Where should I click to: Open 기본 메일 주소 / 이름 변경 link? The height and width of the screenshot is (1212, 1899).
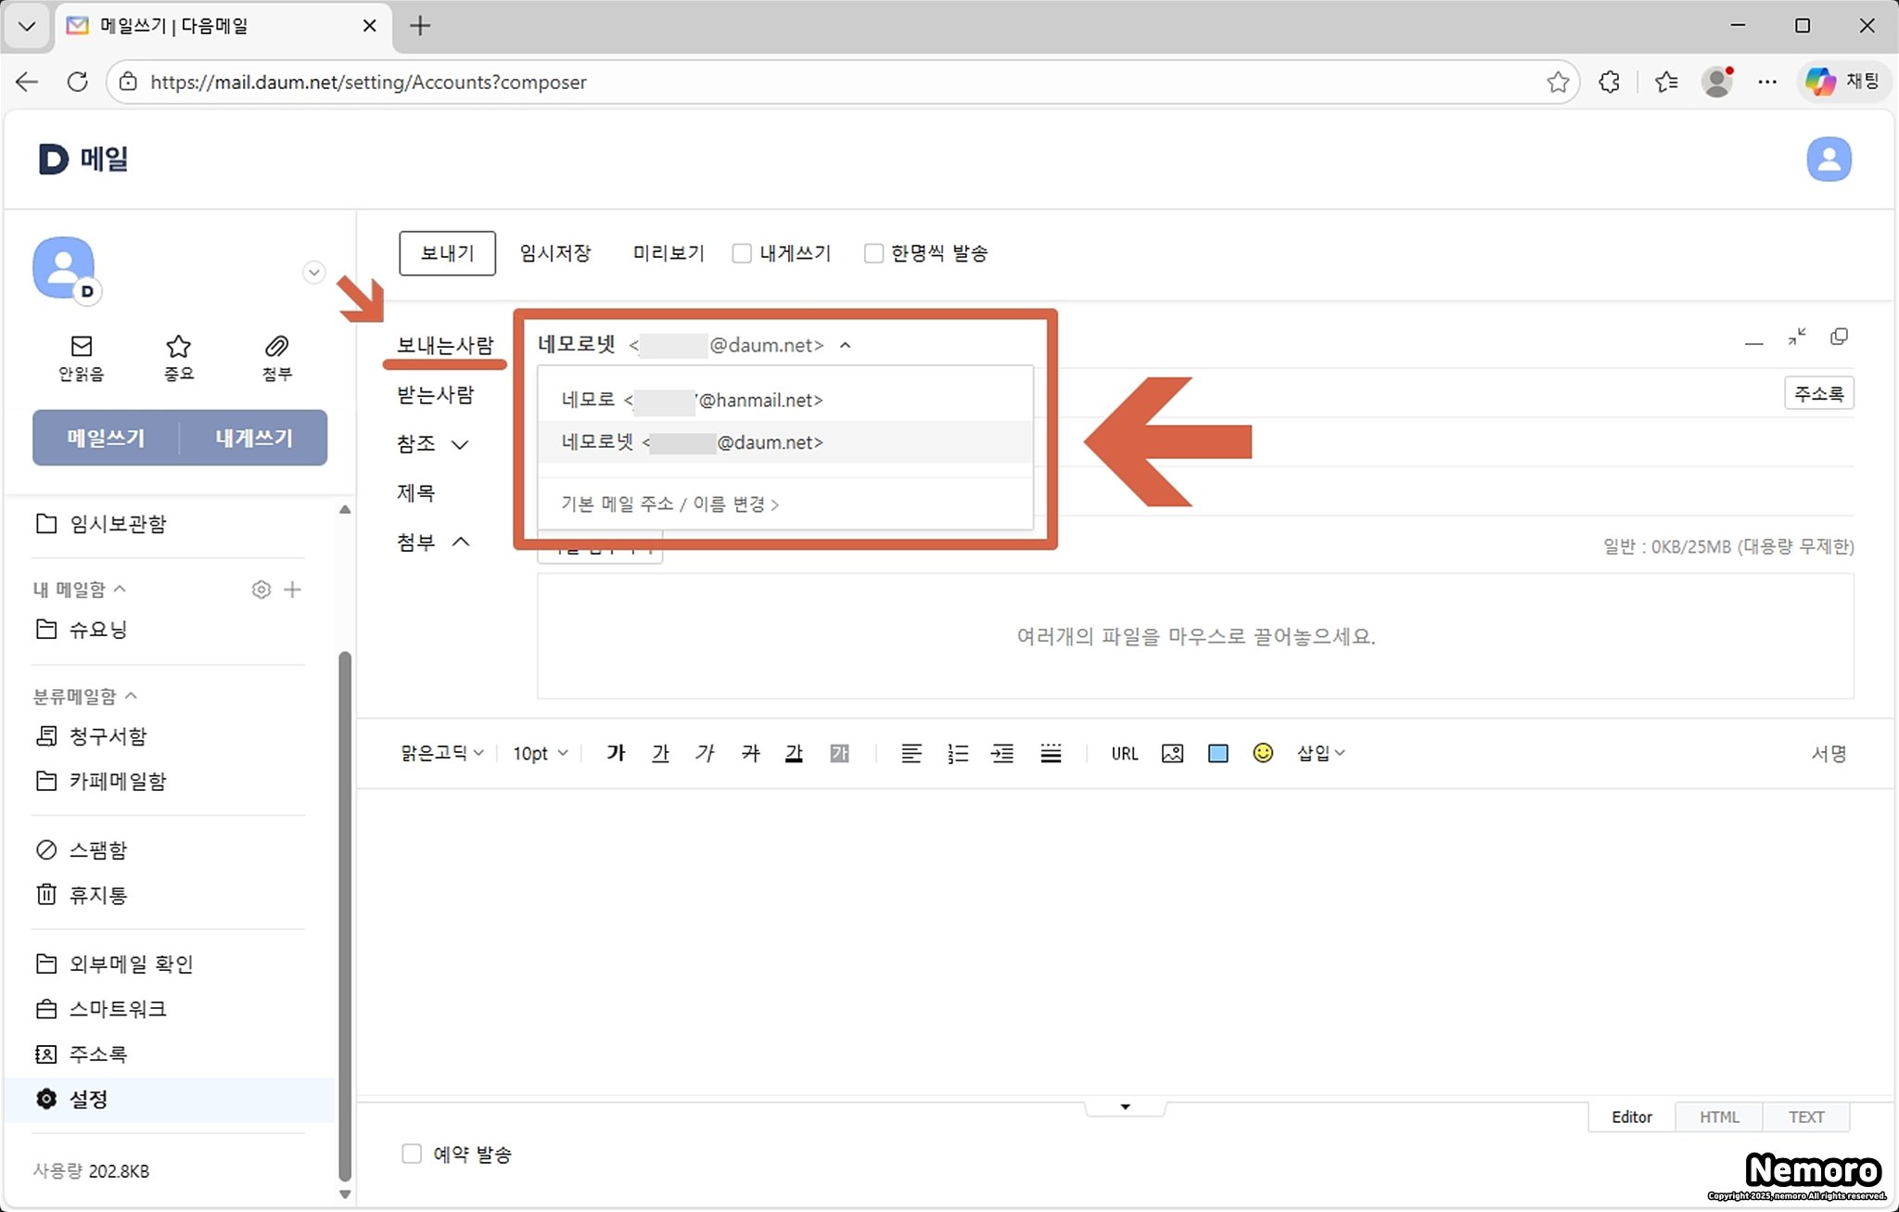pyautogui.click(x=669, y=504)
